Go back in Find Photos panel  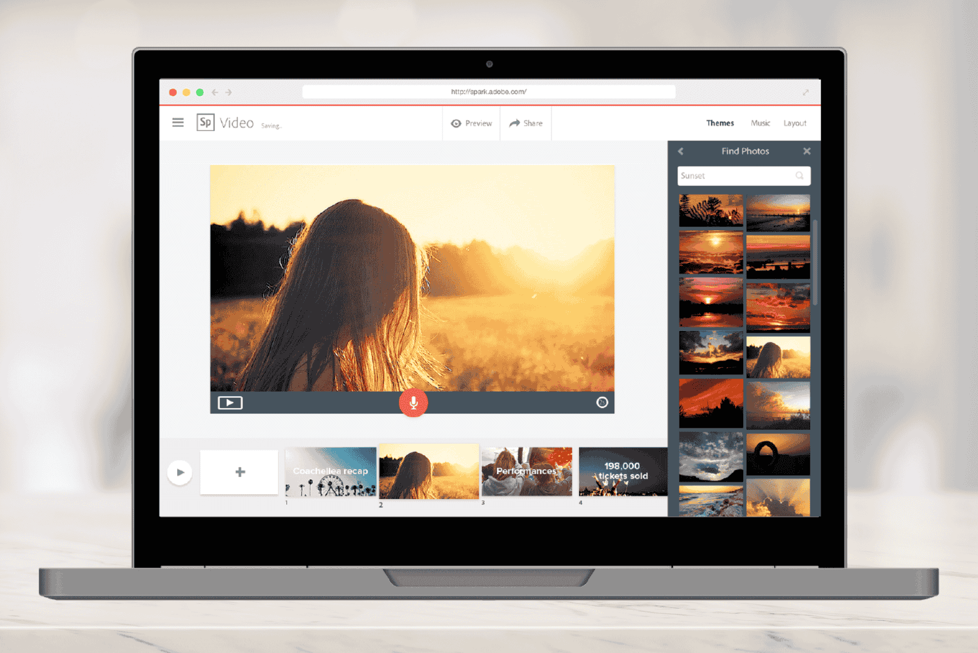point(681,151)
